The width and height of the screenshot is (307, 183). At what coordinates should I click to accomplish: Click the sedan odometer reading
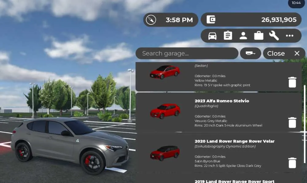pos(210,76)
